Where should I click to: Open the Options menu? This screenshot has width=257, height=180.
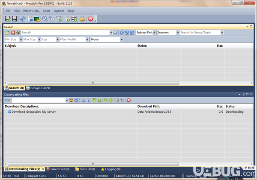[x=59, y=11]
